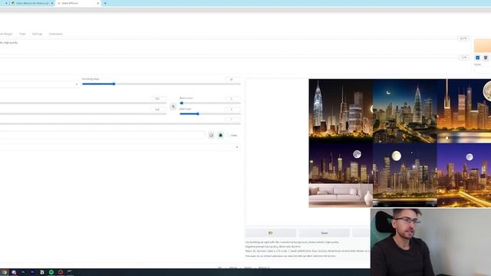
Task: Click the reuse seed recycle icon
Action: (220, 135)
